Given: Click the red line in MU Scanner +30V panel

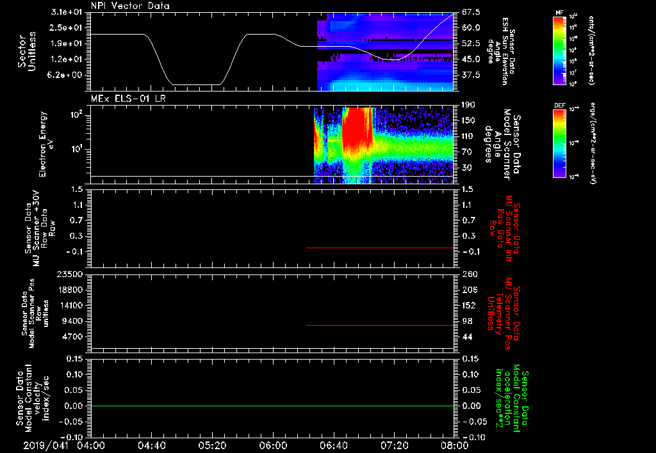Looking at the screenshot, I should pyautogui.click(x=380, y=248).
